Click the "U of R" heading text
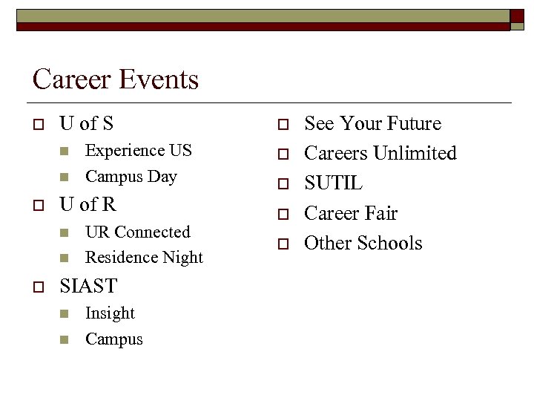 point(88,203)
